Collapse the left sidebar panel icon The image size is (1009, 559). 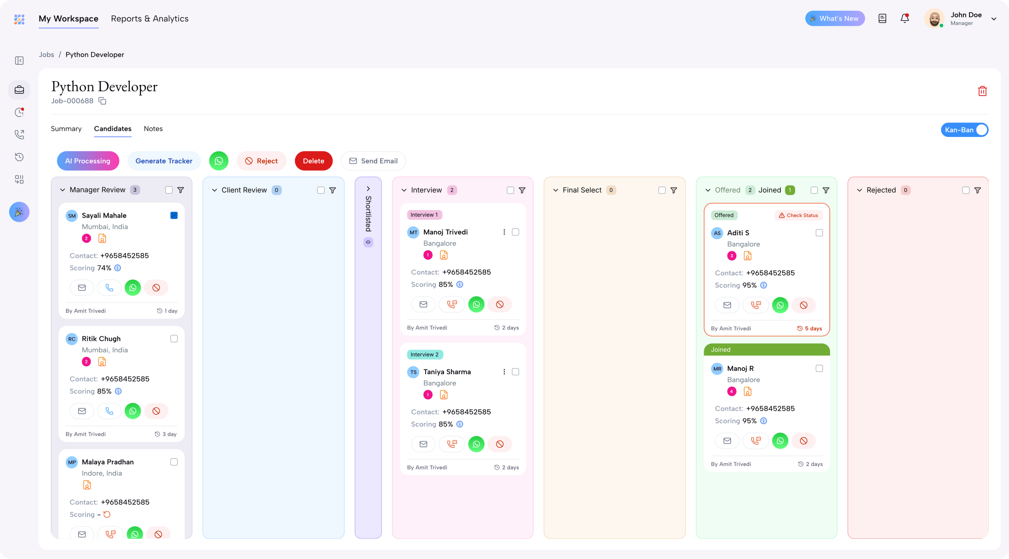(19, 60)
